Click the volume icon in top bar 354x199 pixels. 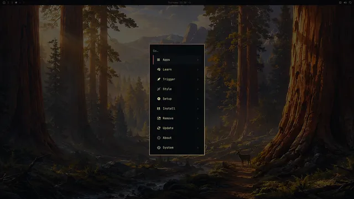(345, 2)
